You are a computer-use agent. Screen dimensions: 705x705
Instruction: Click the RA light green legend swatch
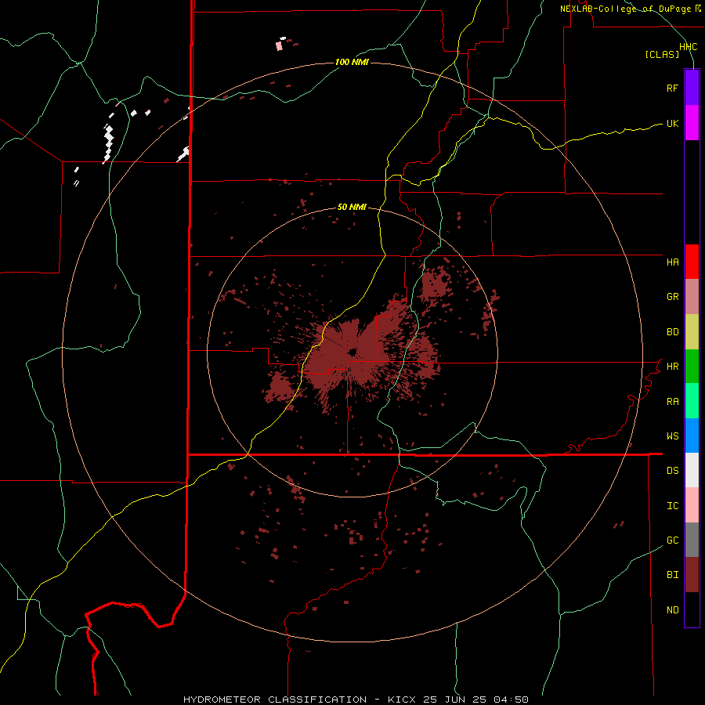pyautogui.click(x=692, y=401)
